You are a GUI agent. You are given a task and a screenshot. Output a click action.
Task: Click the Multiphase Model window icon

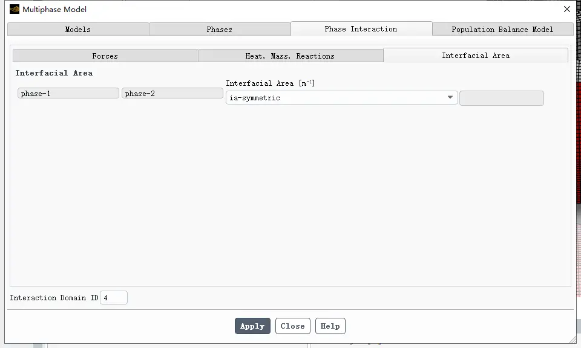(15, 9)
